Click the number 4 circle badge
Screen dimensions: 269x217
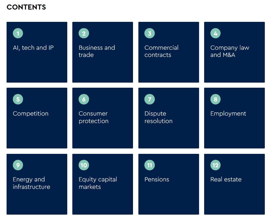(x=215, y=34)
